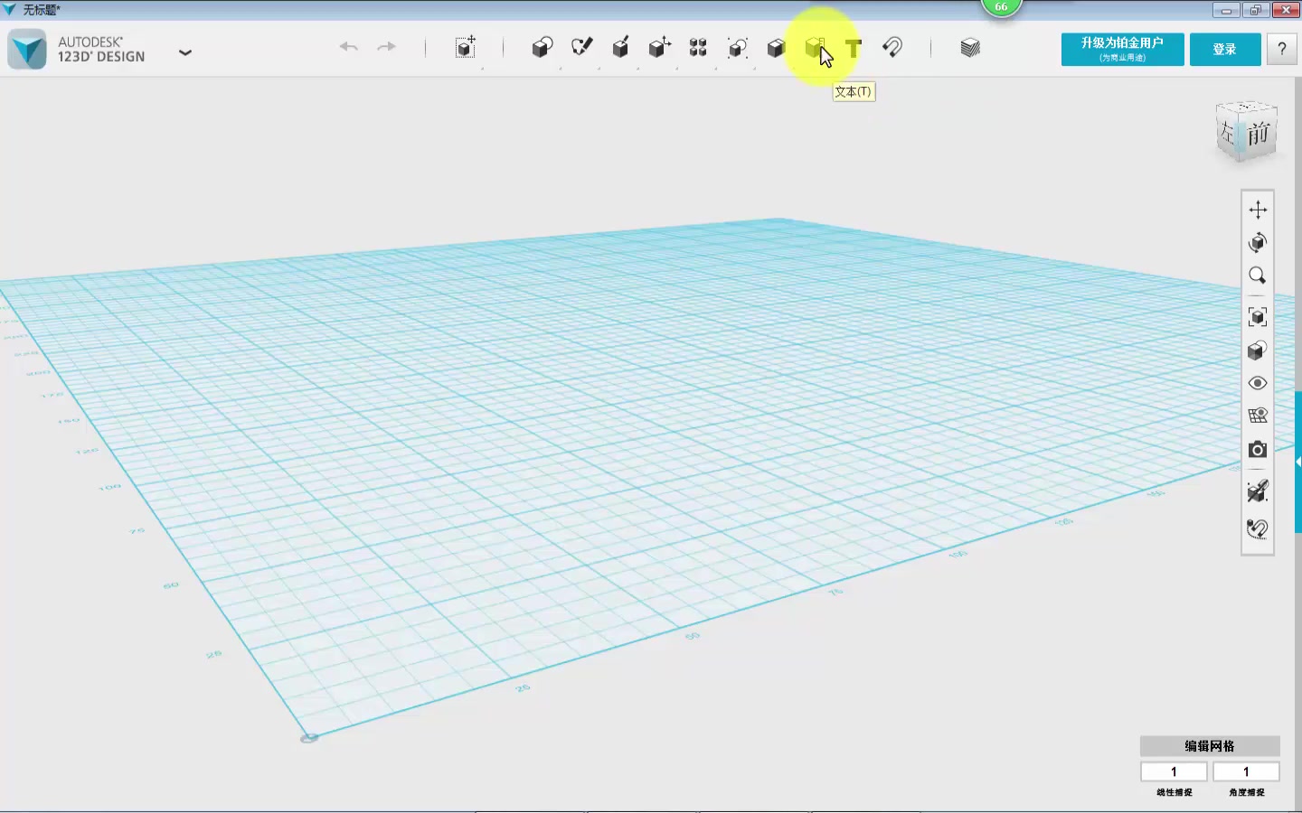Click the upgrade to premium 升级为铂金用户 button
1302x813 pixels.
click(x=1122, y=50)
